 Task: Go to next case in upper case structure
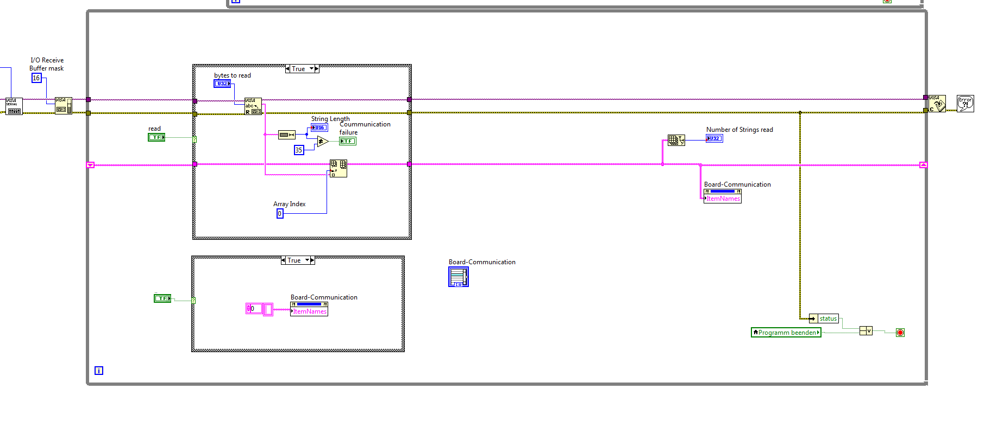(x=317, y=69)
